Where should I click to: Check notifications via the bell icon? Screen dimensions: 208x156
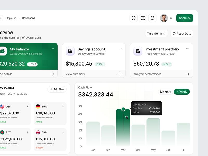152,18
